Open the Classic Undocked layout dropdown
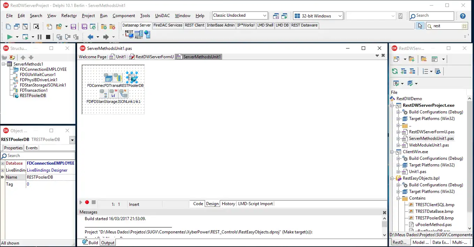Screen dimensions: 474x247 pos(265,16)
